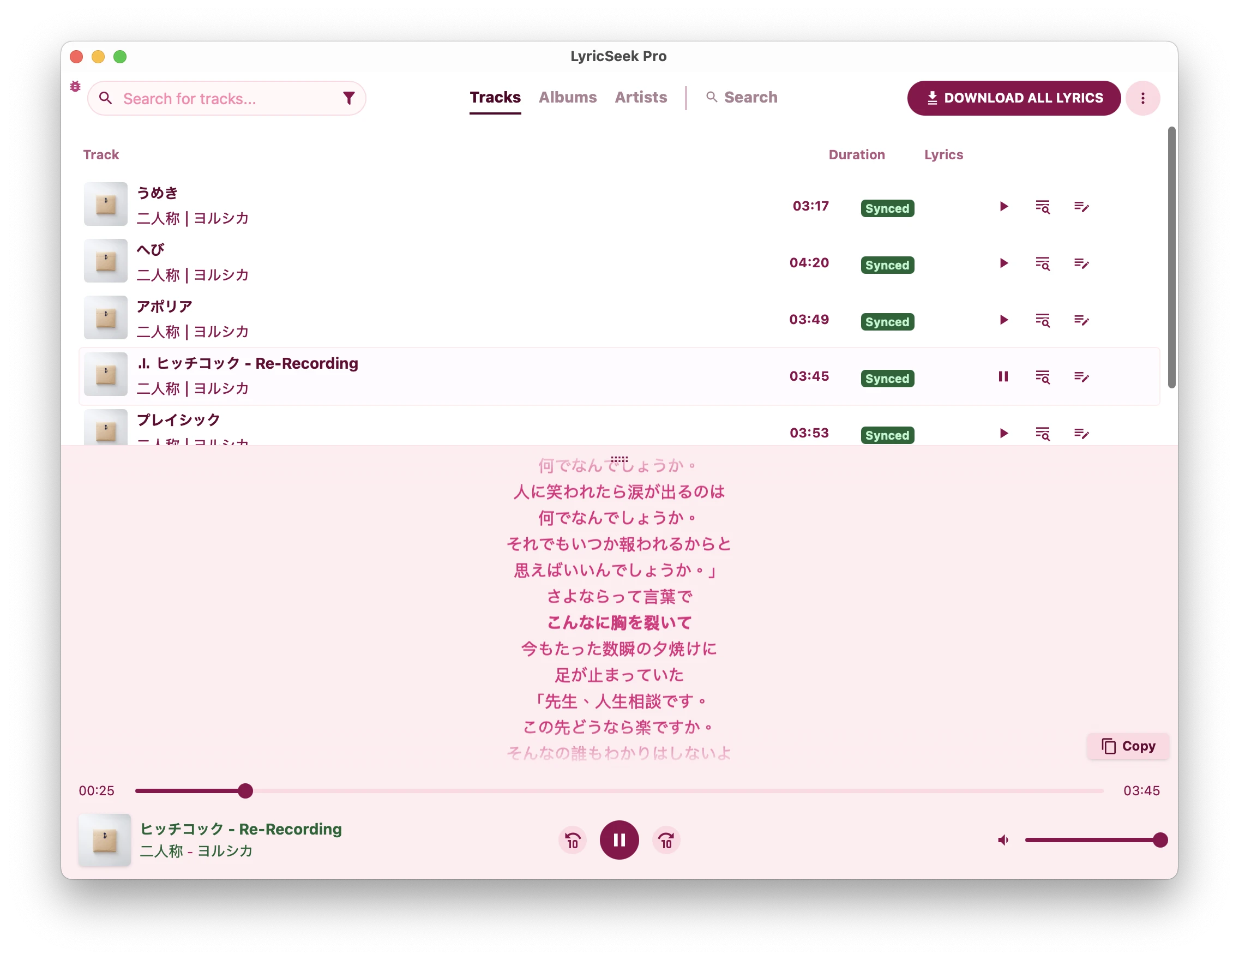Select the うめき track title
The height and width of the screenshot is (960, 1239).
(157, 193)
